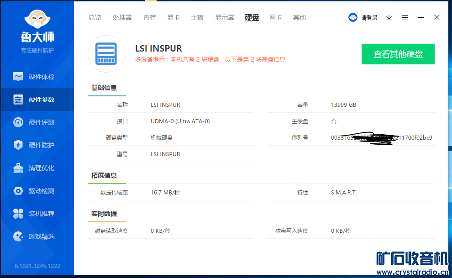Click the 特性 field label
The width and height of the screenshot is (452, 278).
coord(303,193)
